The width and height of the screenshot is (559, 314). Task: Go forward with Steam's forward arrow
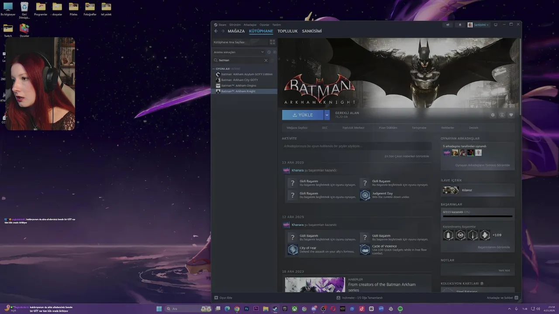point(223,31)
